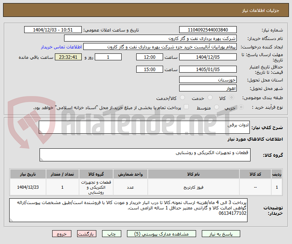Image resolution: width=292 pixels, height=244 pixels.
Task: Select the خدمت radio button
Action: pos(210,98)
